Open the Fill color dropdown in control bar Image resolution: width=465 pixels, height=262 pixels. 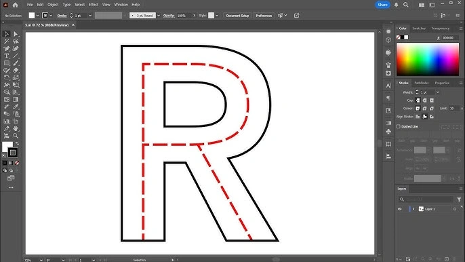[37, 16]
